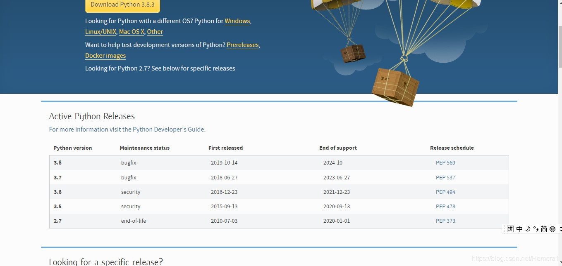Click first released date '2016-12-23'
This screenshot has height=266, width=562.
tap(224, 192)
